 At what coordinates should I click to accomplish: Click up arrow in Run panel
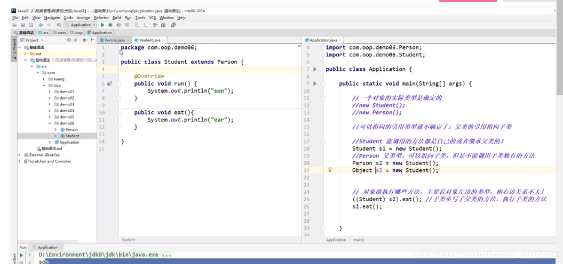(30, 255)
